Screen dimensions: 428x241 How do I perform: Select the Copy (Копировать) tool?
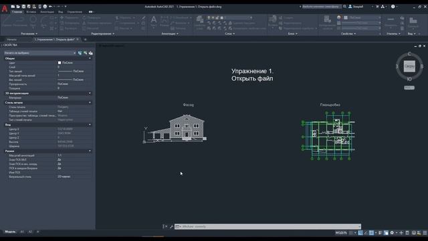(70, 23)
